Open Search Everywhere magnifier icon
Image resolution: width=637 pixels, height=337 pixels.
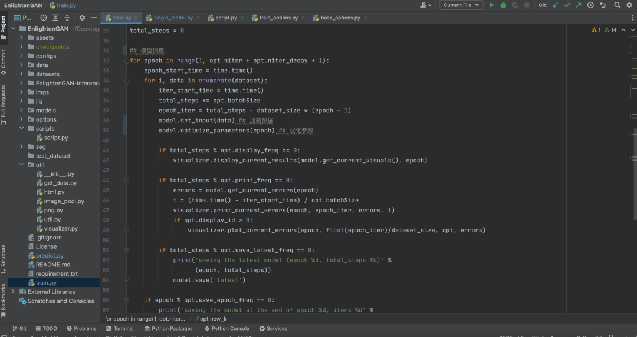click(x=617, y=5)
